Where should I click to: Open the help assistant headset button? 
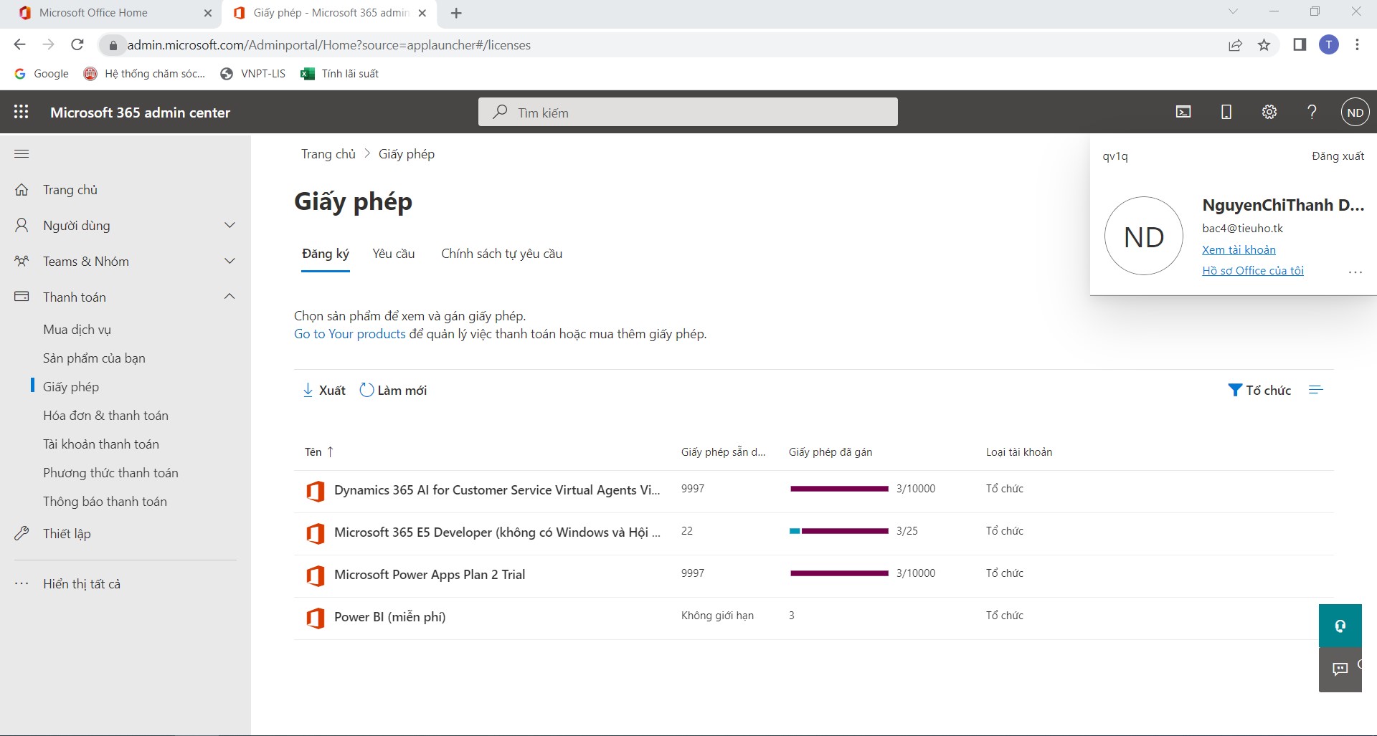(x=1340, y=626)
